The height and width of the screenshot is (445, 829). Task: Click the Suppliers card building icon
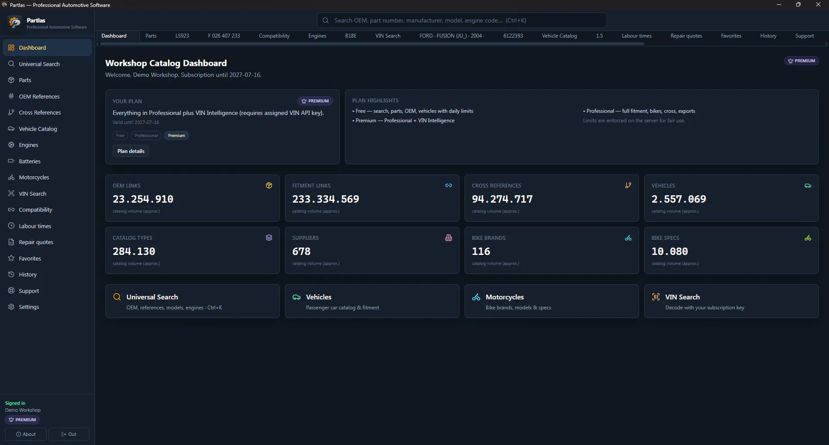[449, 238]
